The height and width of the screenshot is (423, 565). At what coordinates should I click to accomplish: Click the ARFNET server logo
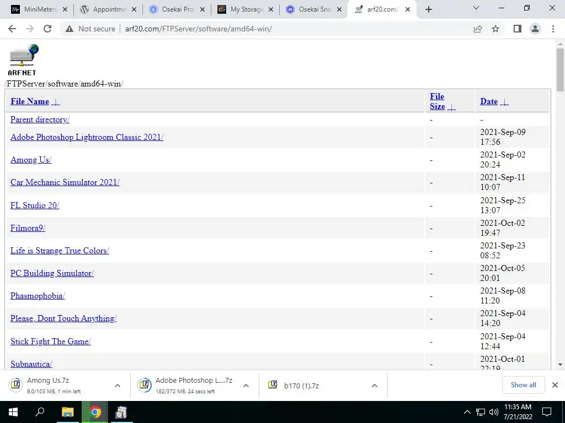click(x=22, y=59)
